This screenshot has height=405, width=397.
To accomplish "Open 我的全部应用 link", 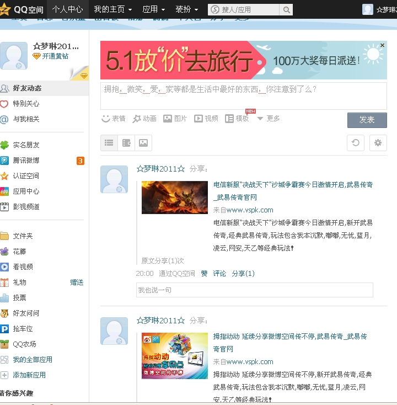I will click(x=33, y=360).
